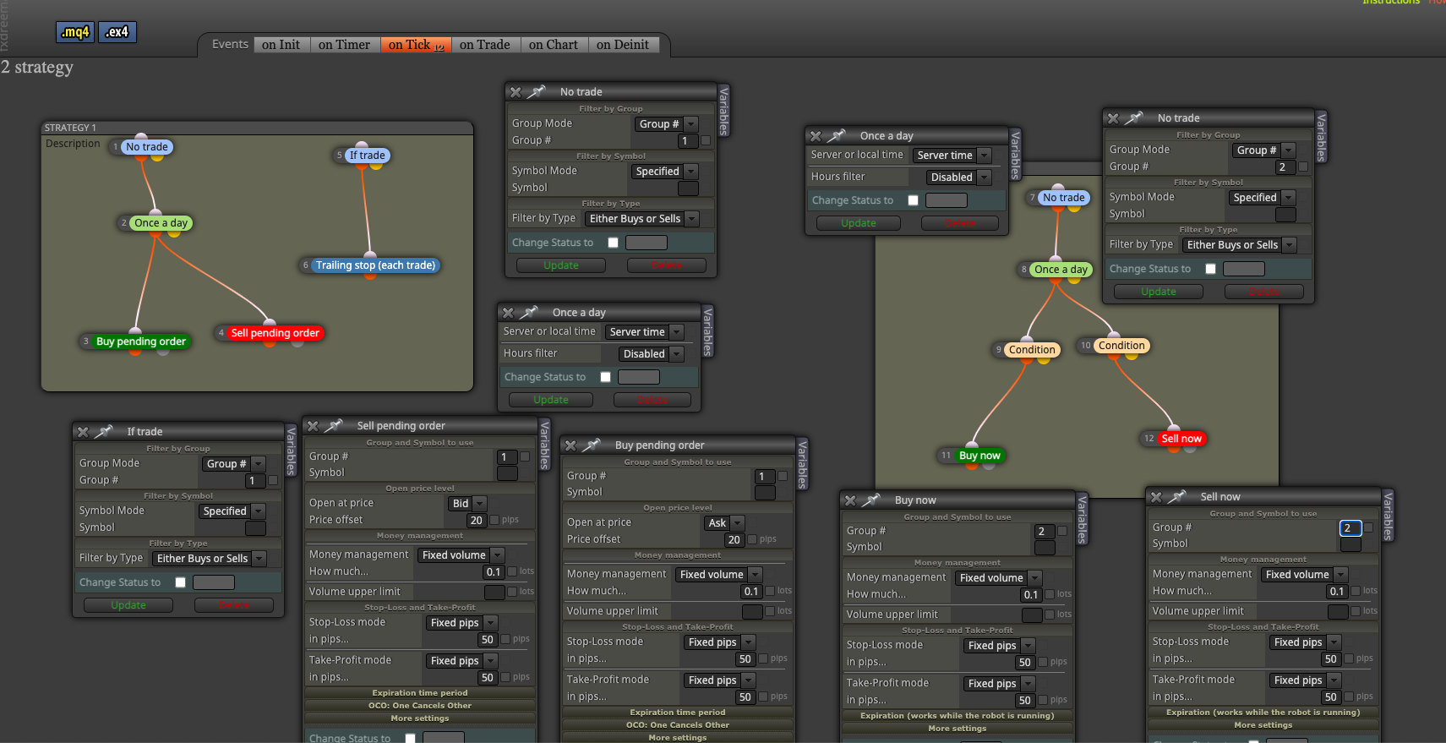This screenshot has width=1446, height=743.
Task: Open the Bid dropdown for Open at price
Action: point(467,504)
